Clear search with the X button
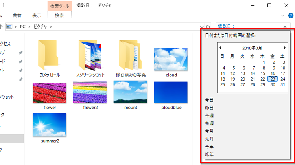The image size is (295, 165). pos(285,27)
